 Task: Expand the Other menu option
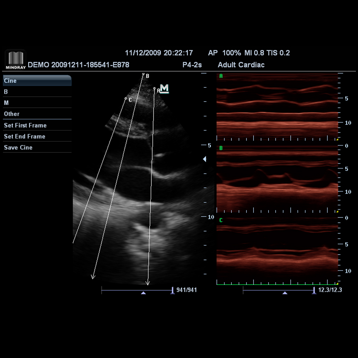click(x=36, y=114)
